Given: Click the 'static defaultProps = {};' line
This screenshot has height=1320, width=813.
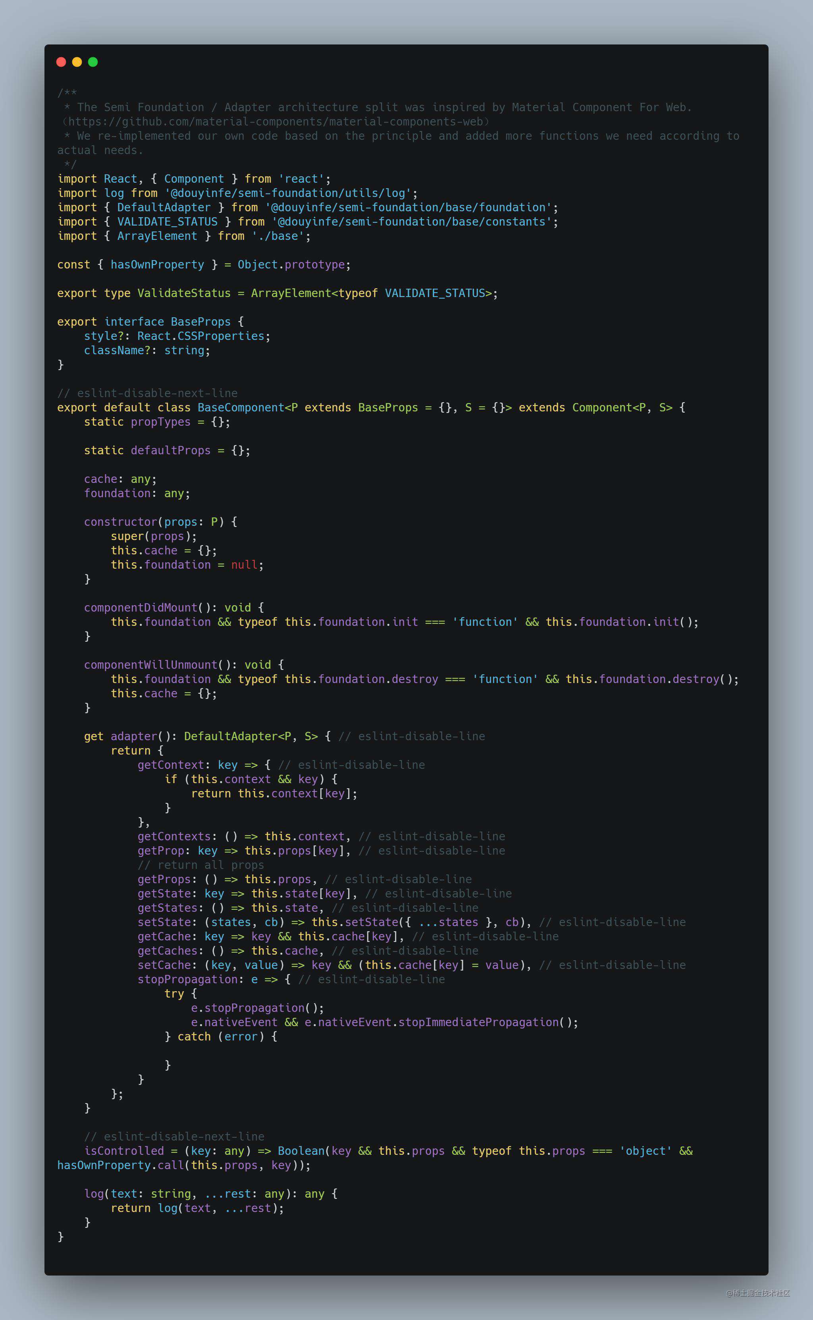Looking at the screenshot, I should tap(167, 450).
